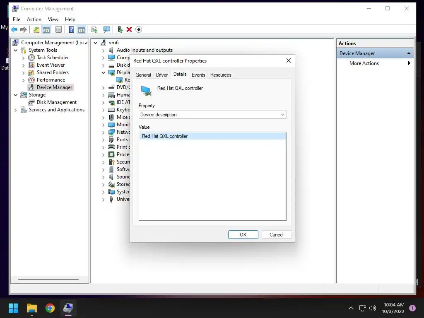Open the Action menu
Image resolution: width=424 pixels, height=318 pixels.
click(34, 19)
